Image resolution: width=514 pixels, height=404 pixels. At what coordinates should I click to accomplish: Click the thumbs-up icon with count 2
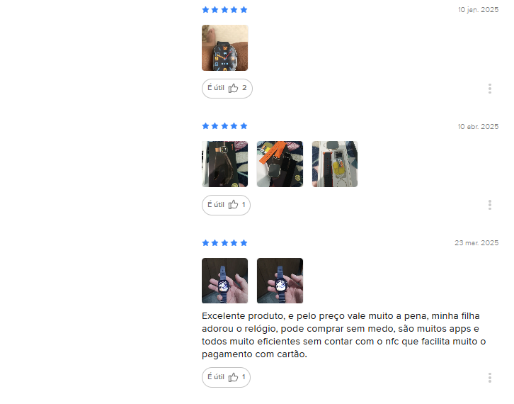(x=233, y=88)
